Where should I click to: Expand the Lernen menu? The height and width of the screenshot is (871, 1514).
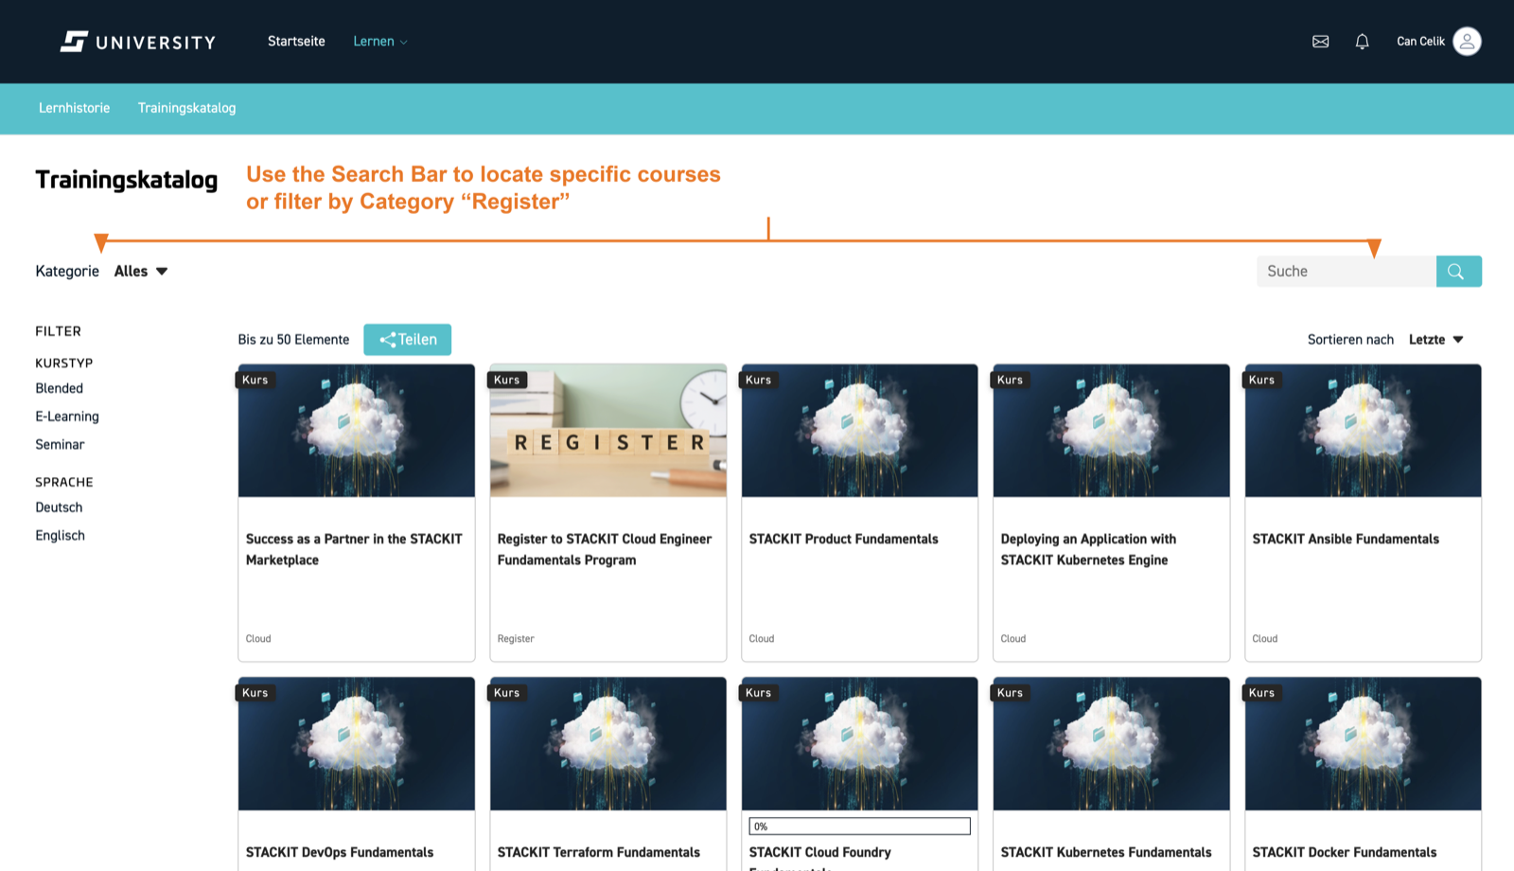pyautogui.click(x=379, y=42)
